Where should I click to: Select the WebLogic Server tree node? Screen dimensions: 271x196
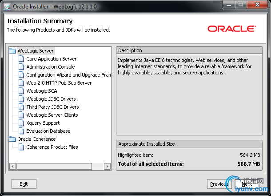pos(36,51)
